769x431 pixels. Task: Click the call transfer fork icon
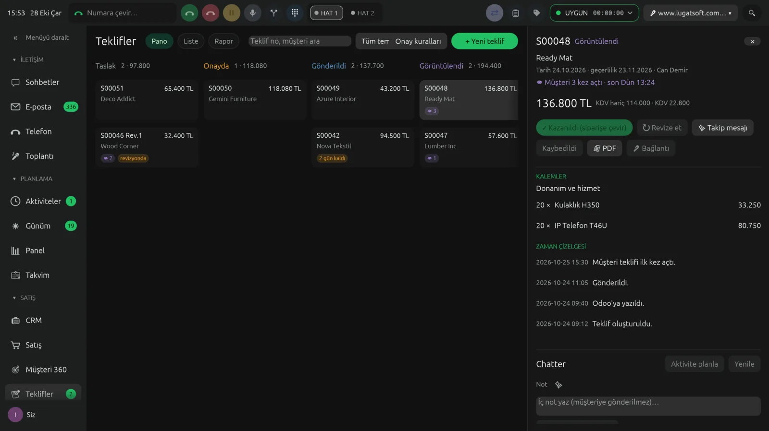click(274, 13)
